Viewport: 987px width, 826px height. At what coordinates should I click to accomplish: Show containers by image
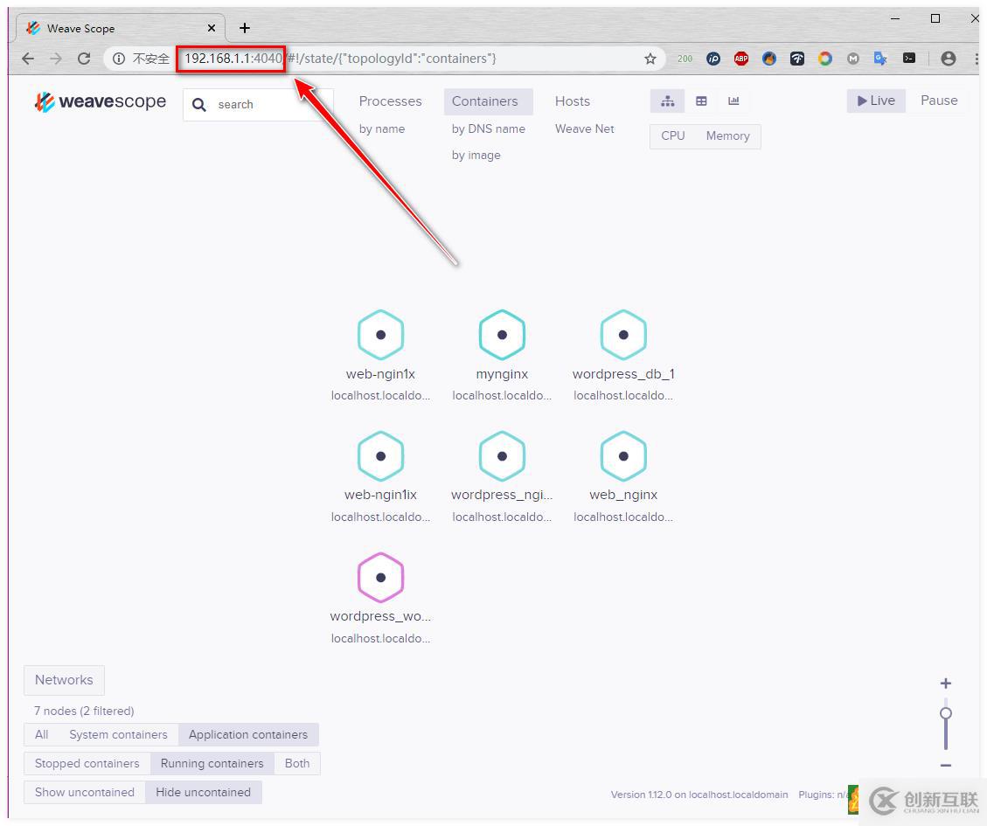476,155
